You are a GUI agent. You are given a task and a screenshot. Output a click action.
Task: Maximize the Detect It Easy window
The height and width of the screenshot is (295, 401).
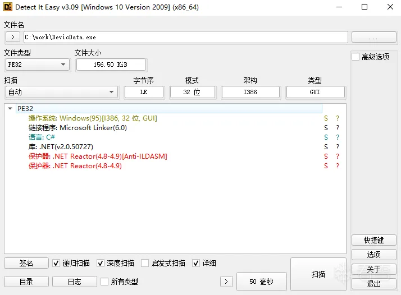364,7
